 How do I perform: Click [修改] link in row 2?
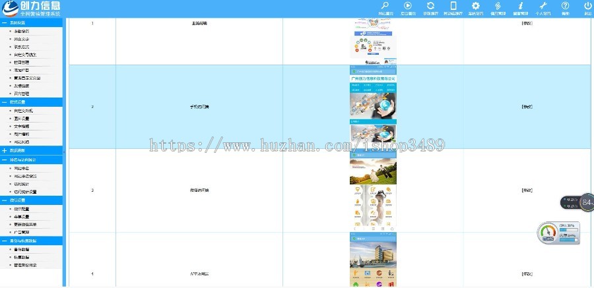click(x=527, y=107)
